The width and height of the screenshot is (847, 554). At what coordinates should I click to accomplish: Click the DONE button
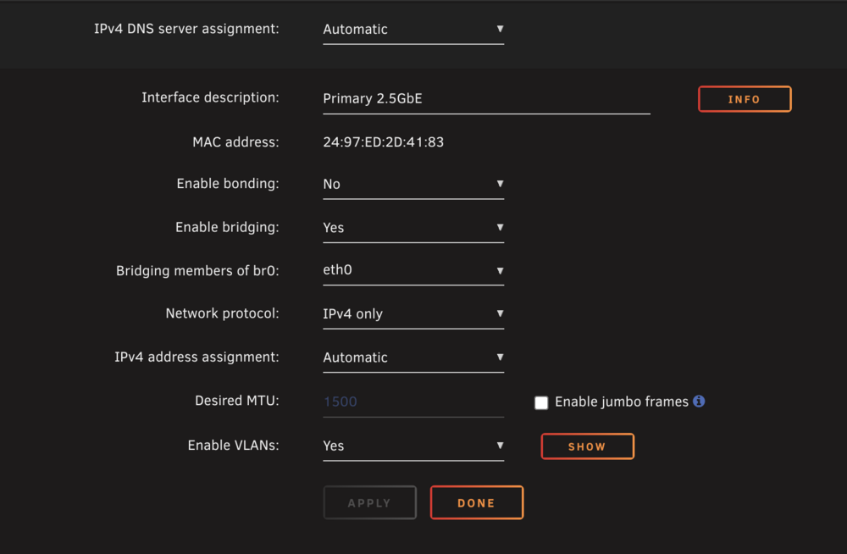click(476, 502)
